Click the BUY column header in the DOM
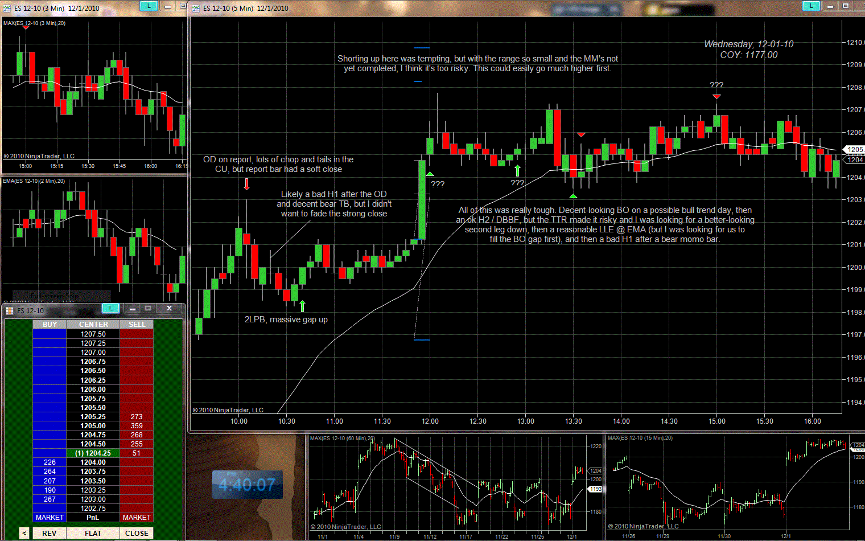This screenshot has width=865, height=541. coord(50,324)
